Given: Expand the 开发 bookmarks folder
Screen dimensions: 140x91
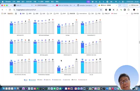Looking at the screenshot, I should click(x=98, y=14).
